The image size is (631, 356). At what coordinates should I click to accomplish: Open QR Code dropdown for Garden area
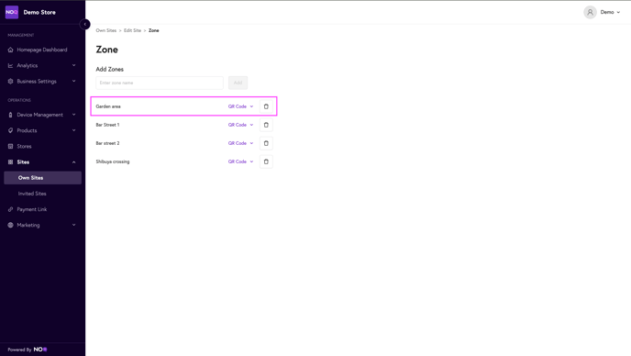(240, 106)
